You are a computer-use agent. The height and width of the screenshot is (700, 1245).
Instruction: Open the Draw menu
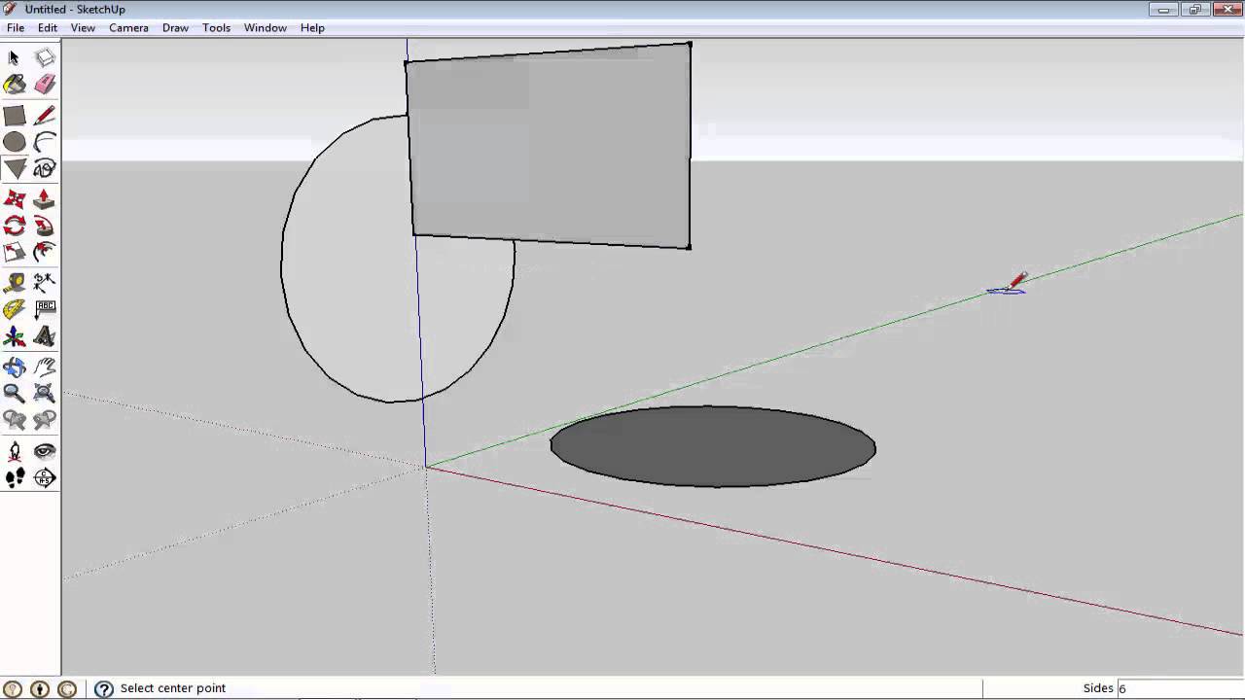(175, 27)
